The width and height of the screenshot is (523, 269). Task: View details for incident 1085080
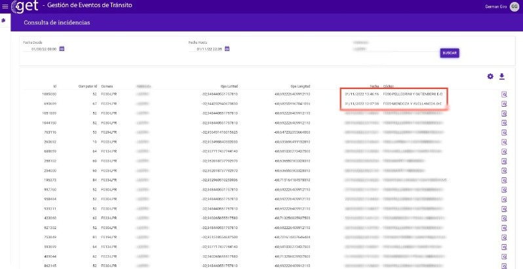[505, 94]
